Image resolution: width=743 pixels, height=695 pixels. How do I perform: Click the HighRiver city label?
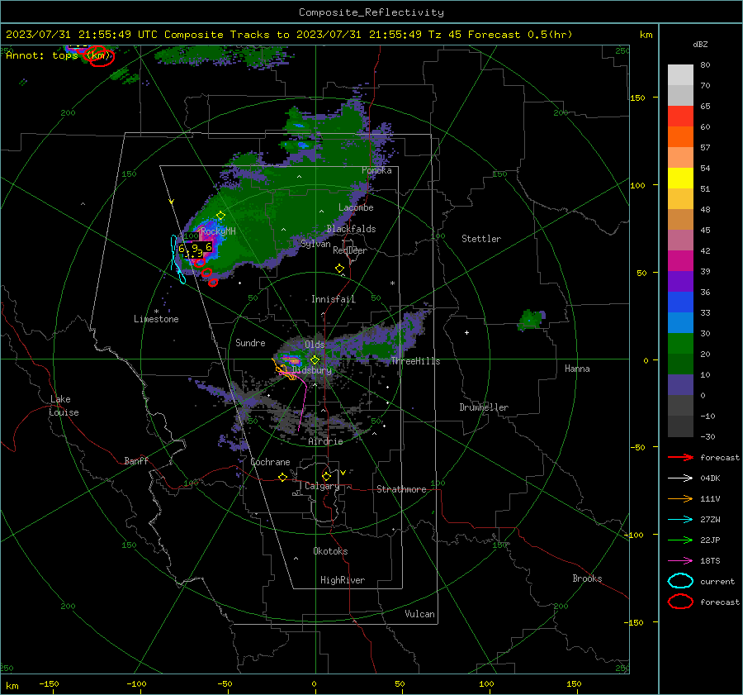(x=343, y=580)
